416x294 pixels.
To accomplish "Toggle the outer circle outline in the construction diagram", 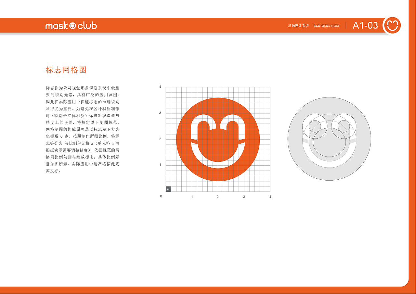I will pyautogui.click(x=329, y=97).
